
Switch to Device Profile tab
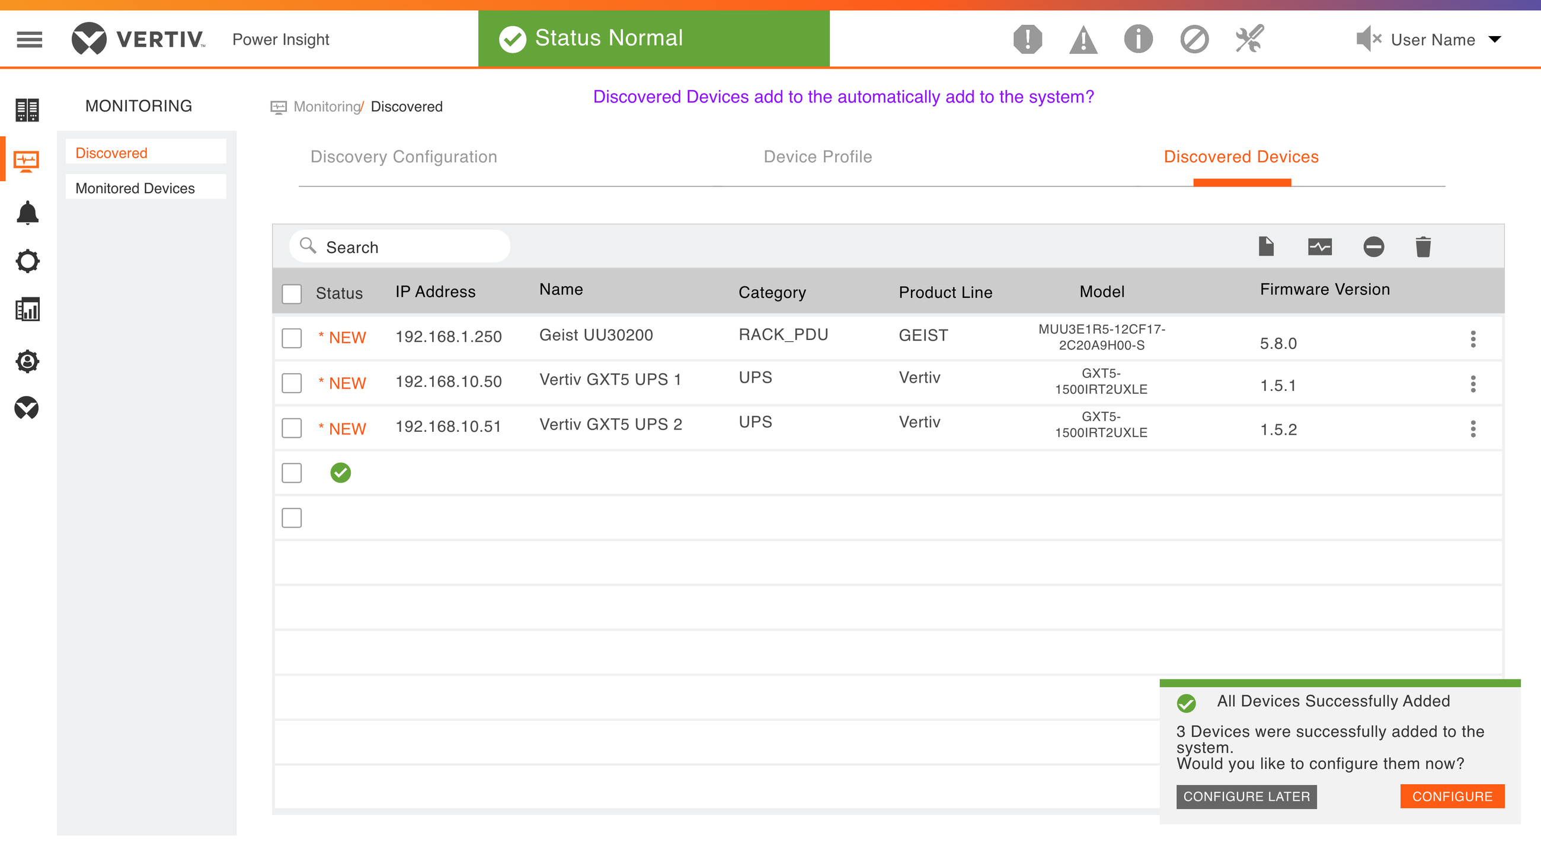pos(818,156)
